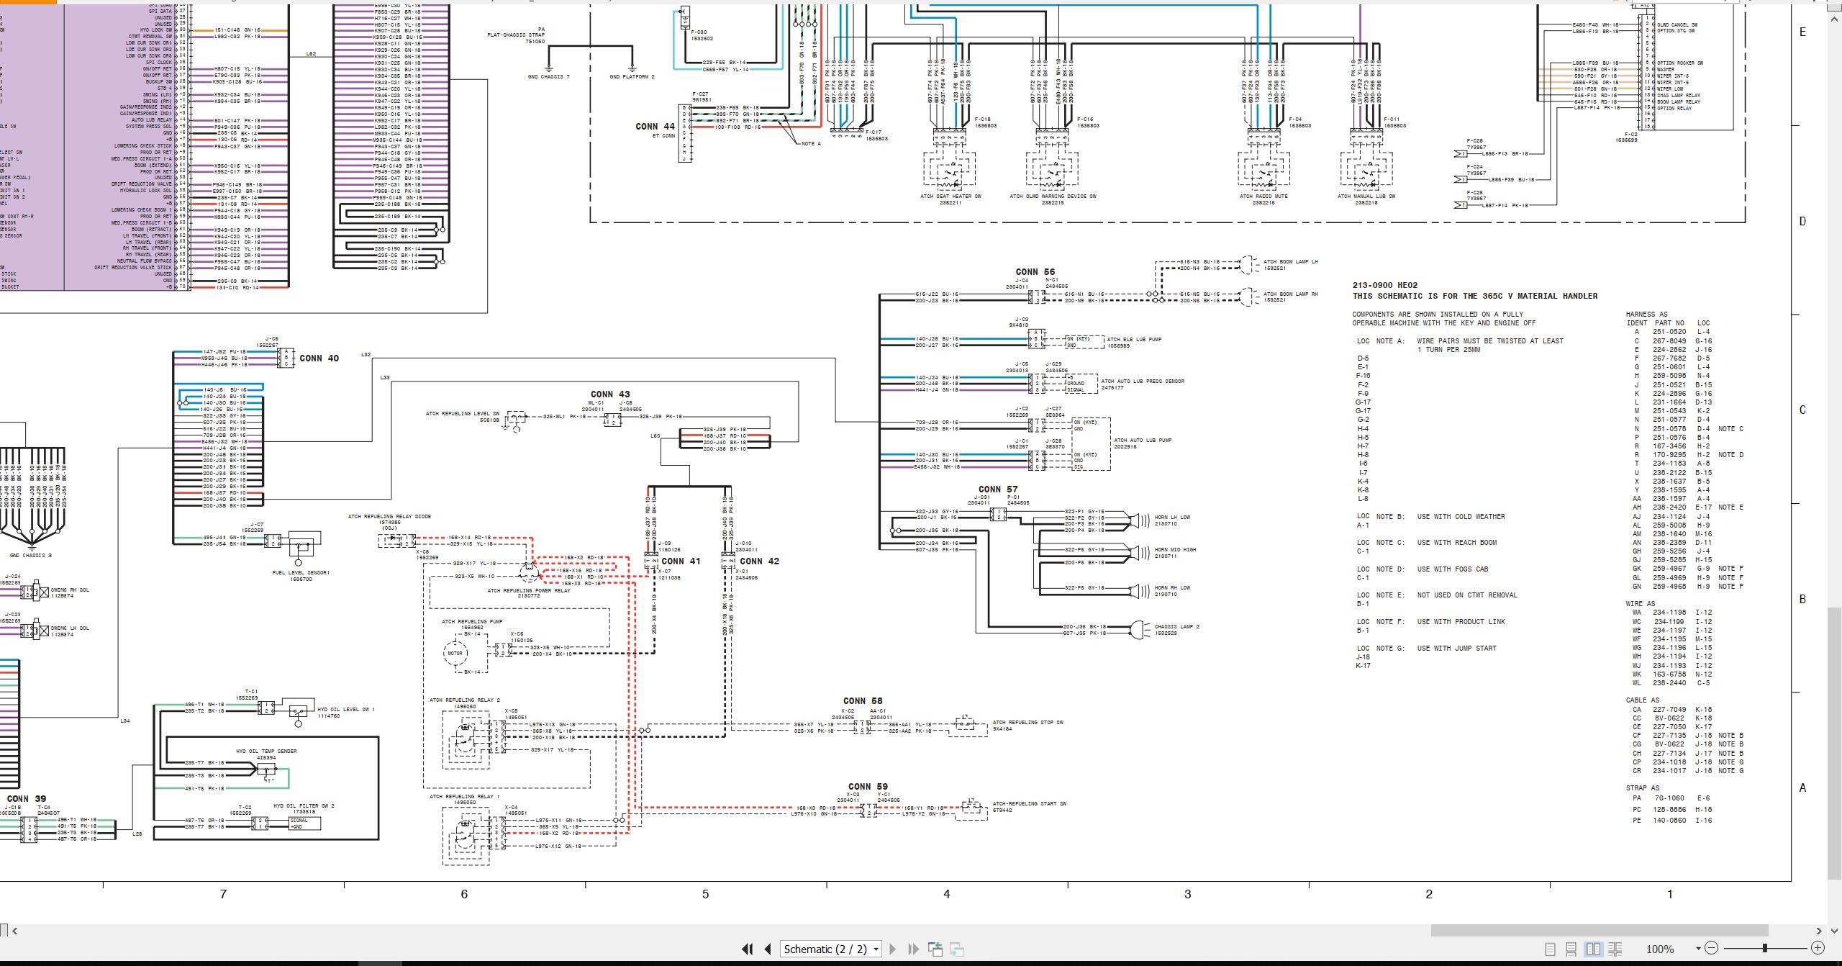The height and width of the screenshot is (966, 1842).
Task: Click the ATCH AUTO LUB PRESS SENSOR label
Action: pos(1143,381)
